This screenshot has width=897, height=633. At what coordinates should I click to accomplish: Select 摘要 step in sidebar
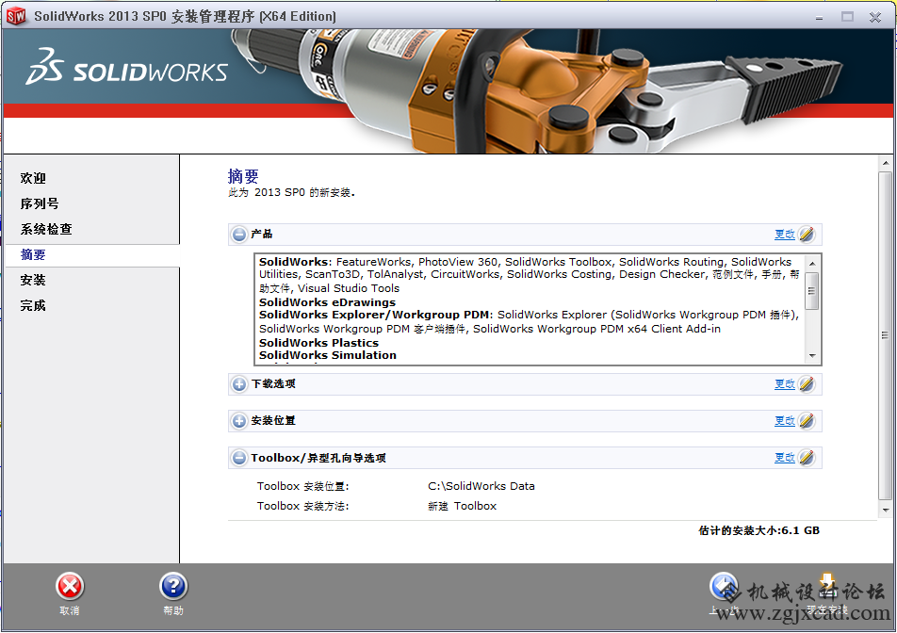click(33, 254)
